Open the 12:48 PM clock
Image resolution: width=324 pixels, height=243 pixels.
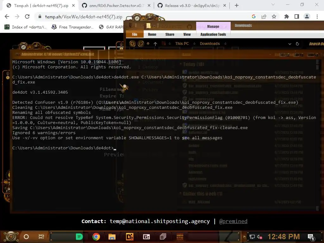pyautogui.click(x=283, y=237)
